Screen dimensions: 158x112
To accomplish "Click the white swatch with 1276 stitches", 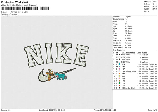I will pos(120,57).
